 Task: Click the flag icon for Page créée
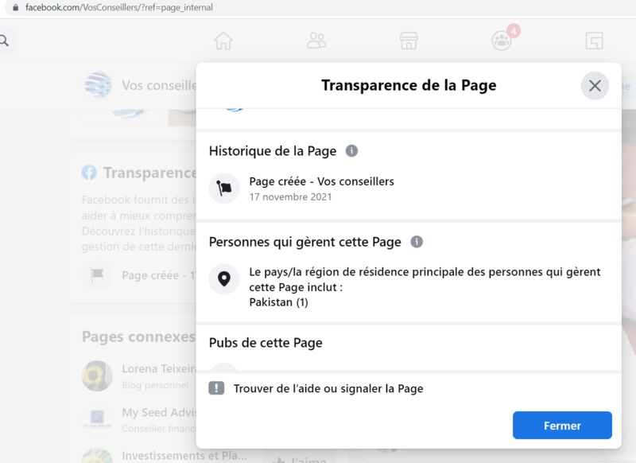click(224, 189)
